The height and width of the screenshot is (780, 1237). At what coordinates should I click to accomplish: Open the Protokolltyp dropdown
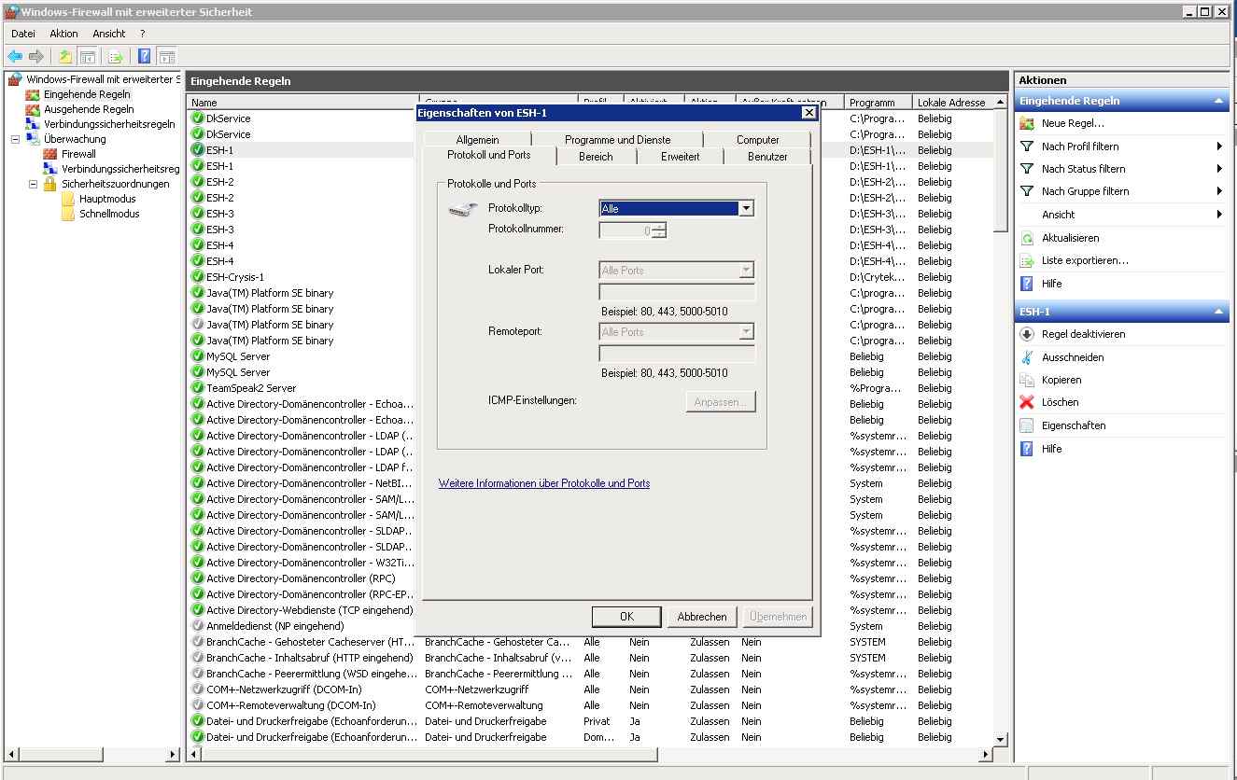pos(746,209)
